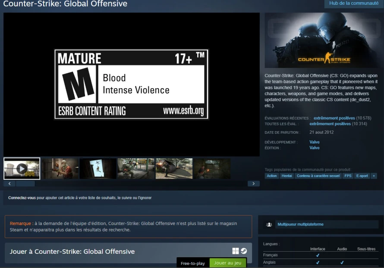Click the Free-to-play label
384x268 pixels.
click(x=193, y=263)
